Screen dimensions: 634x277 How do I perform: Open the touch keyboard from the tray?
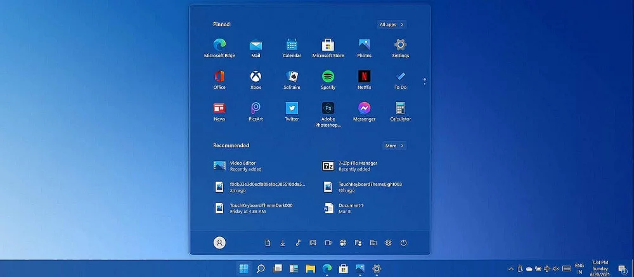(567, 269)
